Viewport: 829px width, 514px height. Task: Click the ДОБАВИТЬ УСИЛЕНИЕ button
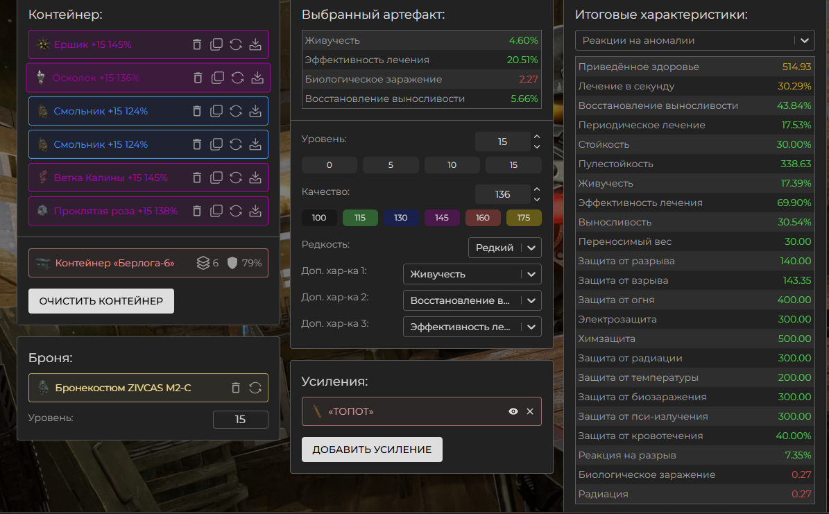[372, 449]
